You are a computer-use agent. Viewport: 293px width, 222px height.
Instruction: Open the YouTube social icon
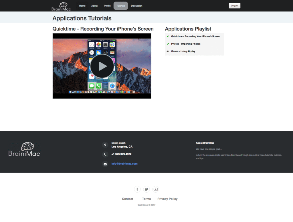click(x=155, y=189)
